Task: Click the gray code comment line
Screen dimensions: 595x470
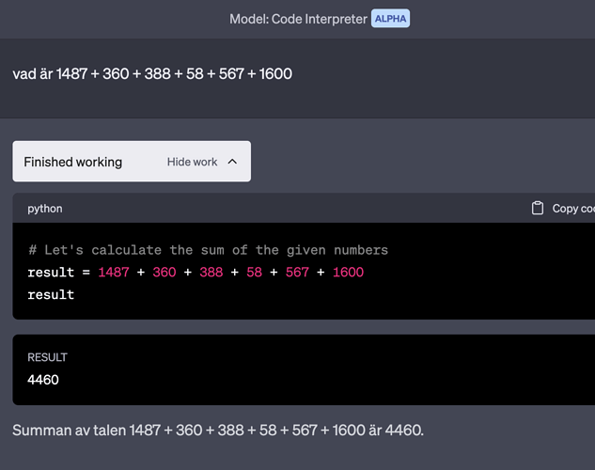Action: click(208, 250)
